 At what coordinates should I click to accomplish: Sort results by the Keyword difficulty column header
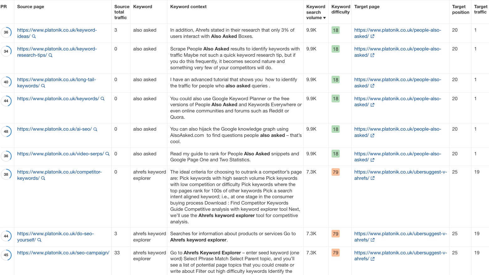click(x=341, y=9)
